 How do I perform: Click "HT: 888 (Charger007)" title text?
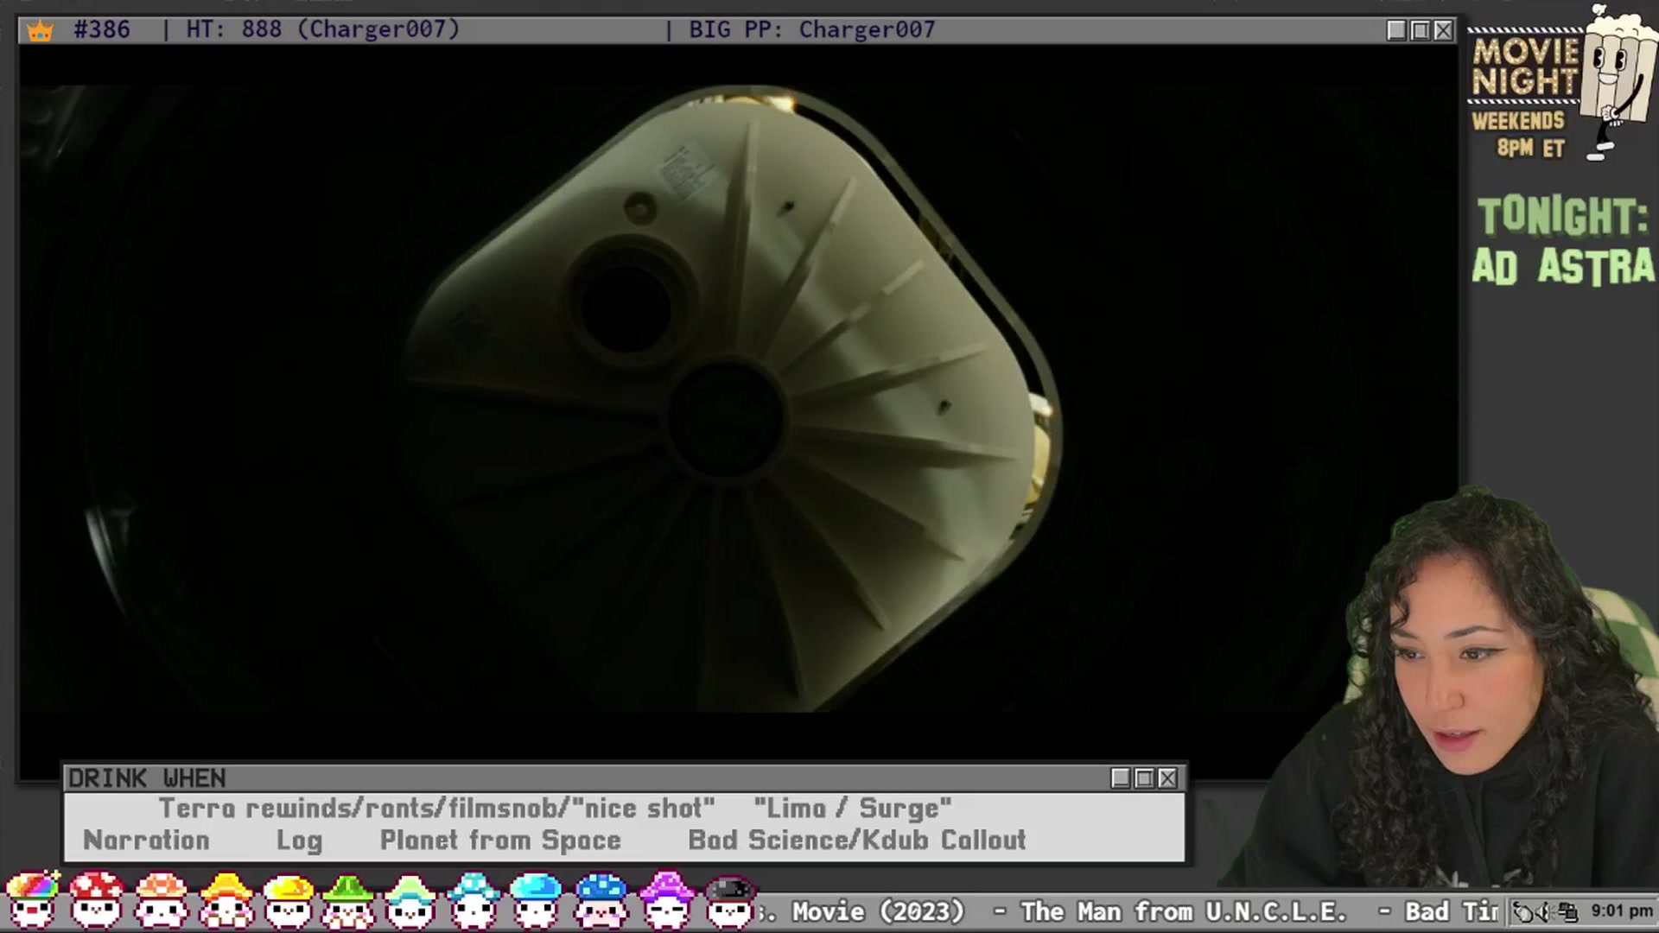(323, 29)
